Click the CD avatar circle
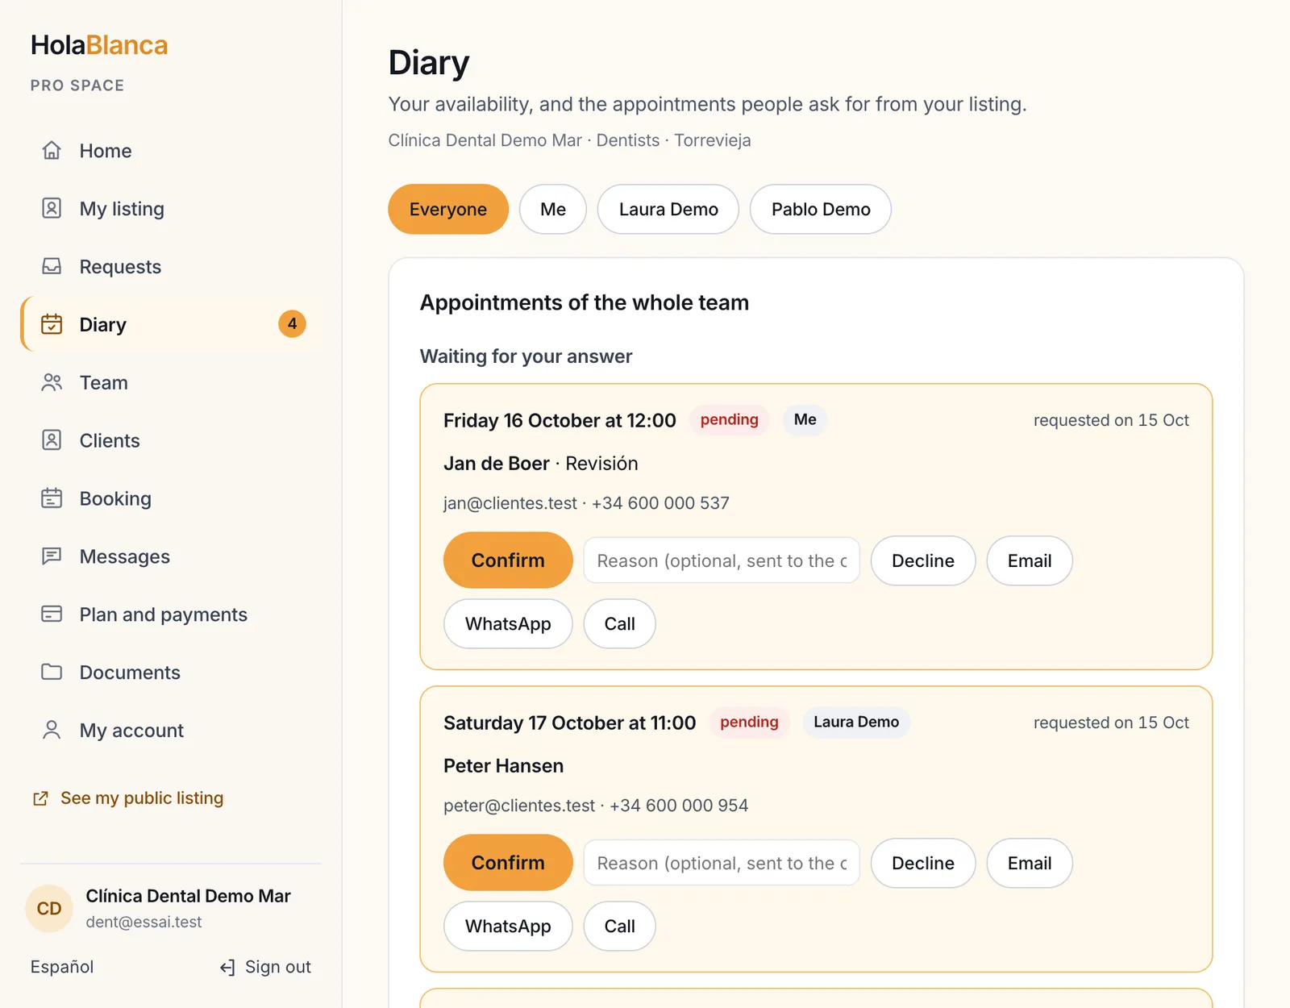 coord(49,908)
